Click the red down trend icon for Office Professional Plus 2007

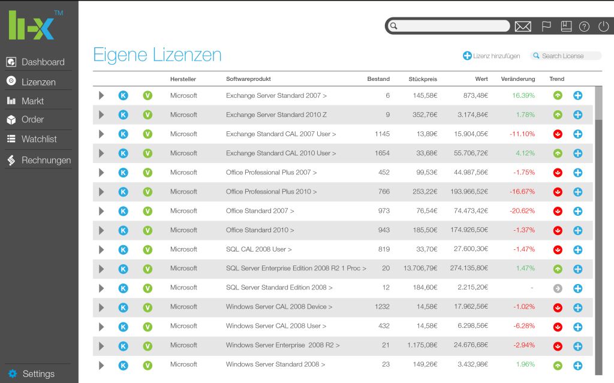tap(558, 173)
